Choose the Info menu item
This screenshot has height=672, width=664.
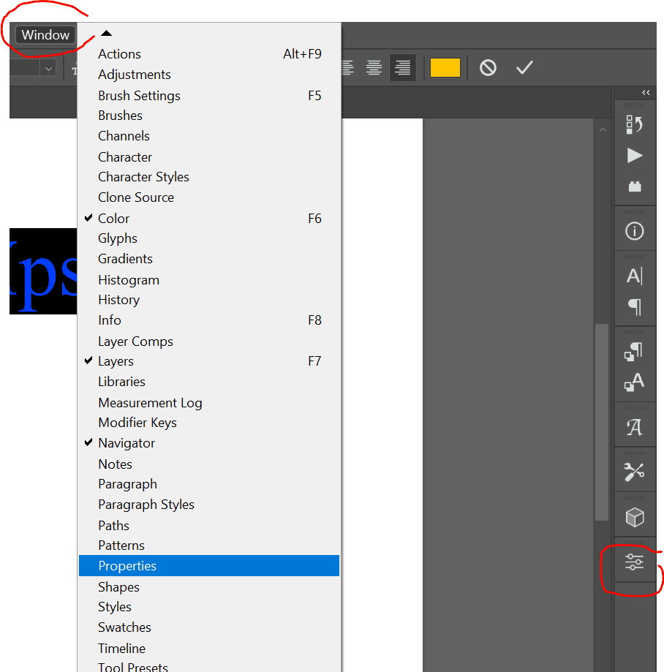click(209, 320)
